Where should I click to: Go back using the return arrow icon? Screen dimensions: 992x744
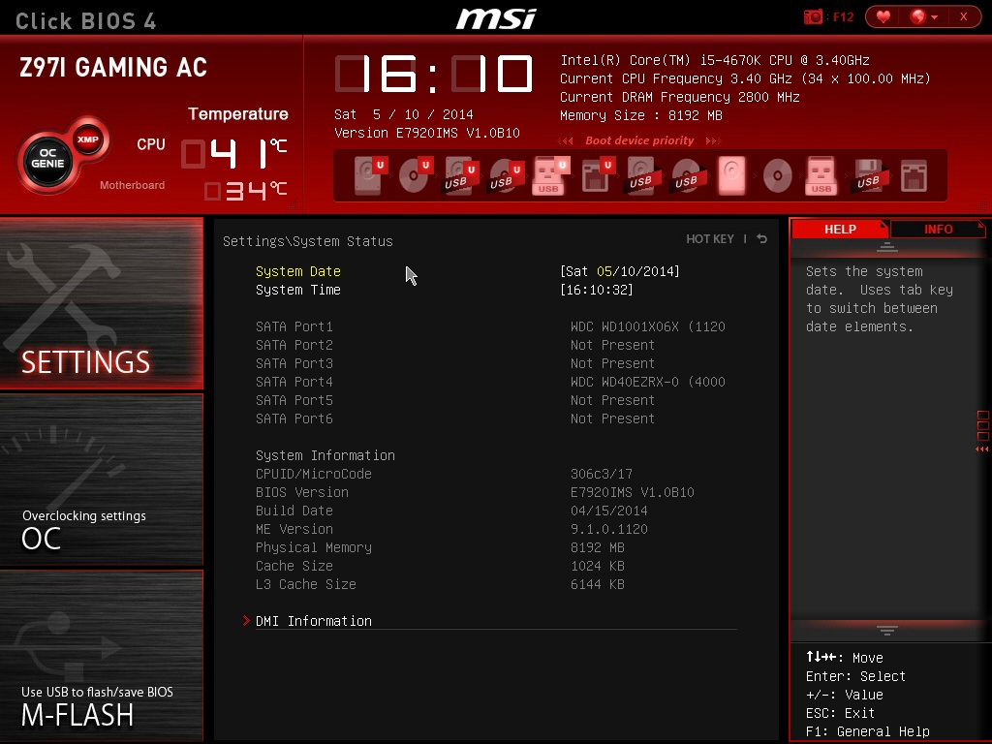(x=762, y=239)
